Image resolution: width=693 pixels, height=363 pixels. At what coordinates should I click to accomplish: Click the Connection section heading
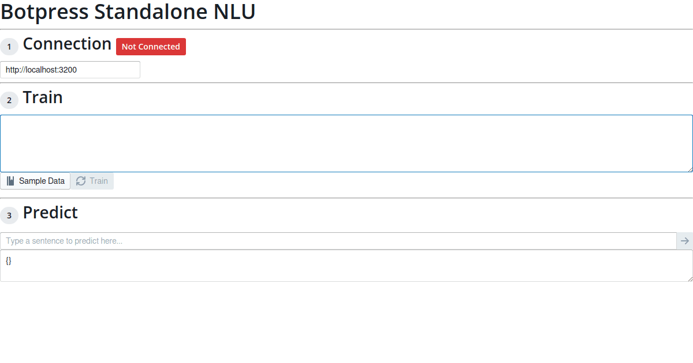pyautogui.click(x=67, y=44)
